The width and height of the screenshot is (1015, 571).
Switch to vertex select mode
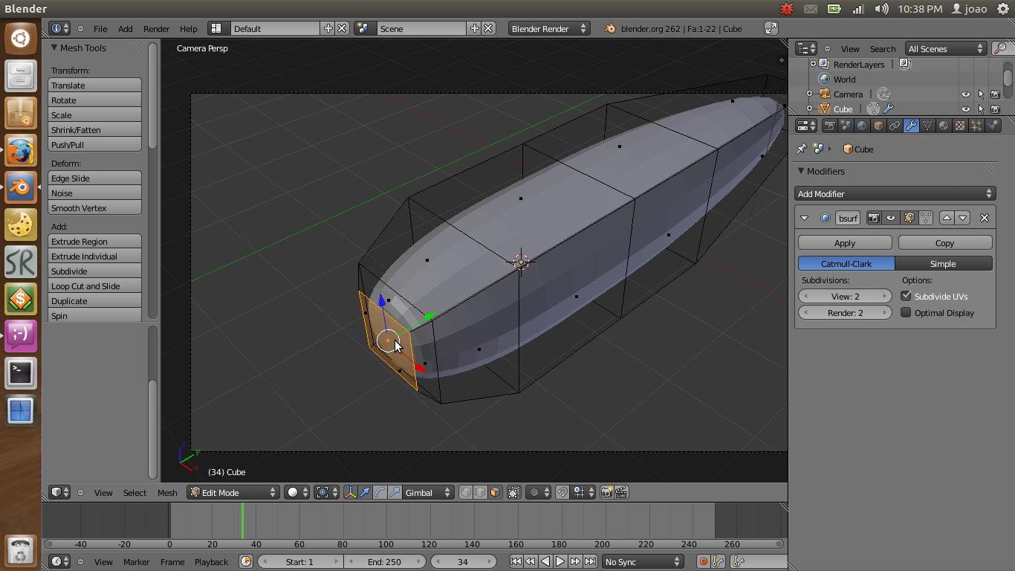point(465,491)
